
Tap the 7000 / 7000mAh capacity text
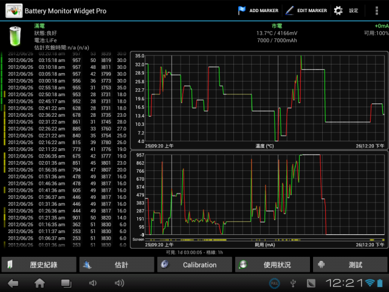tap(277, 40)
